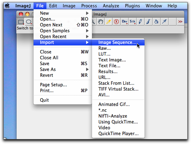Expand the Open Recent submenu
191x144 pixels.
[63, 36]
